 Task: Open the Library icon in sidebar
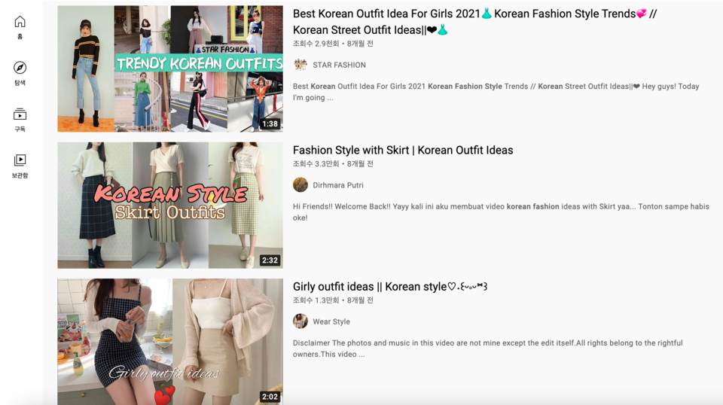(x=20, y=161)
